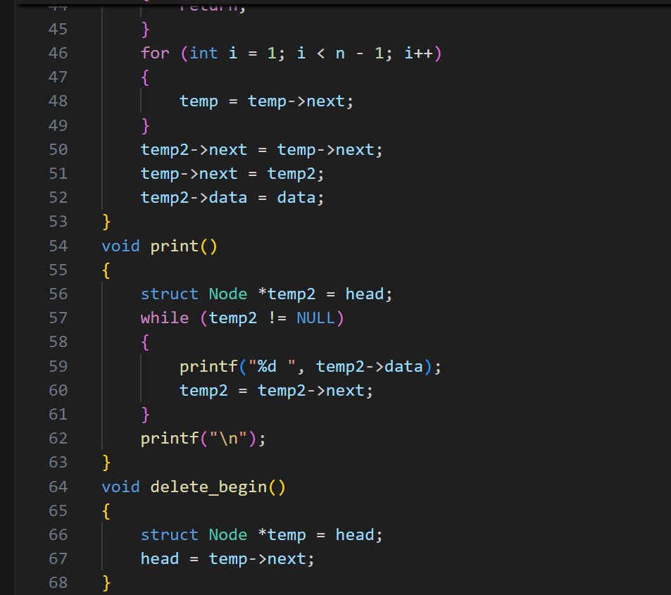The height and width of the screenshot is (595, 671).
Task: Click the void keyword on line 64
Action: pos(120,487)
